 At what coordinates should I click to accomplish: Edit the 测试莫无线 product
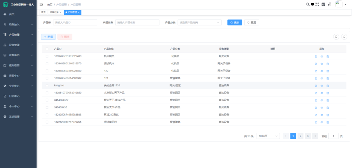pos(316,122)
